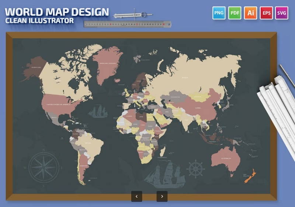The width and height of the screenshot is (295, 207).
Task: Click the green PDF format badge
Action: [x=235, y=13]
